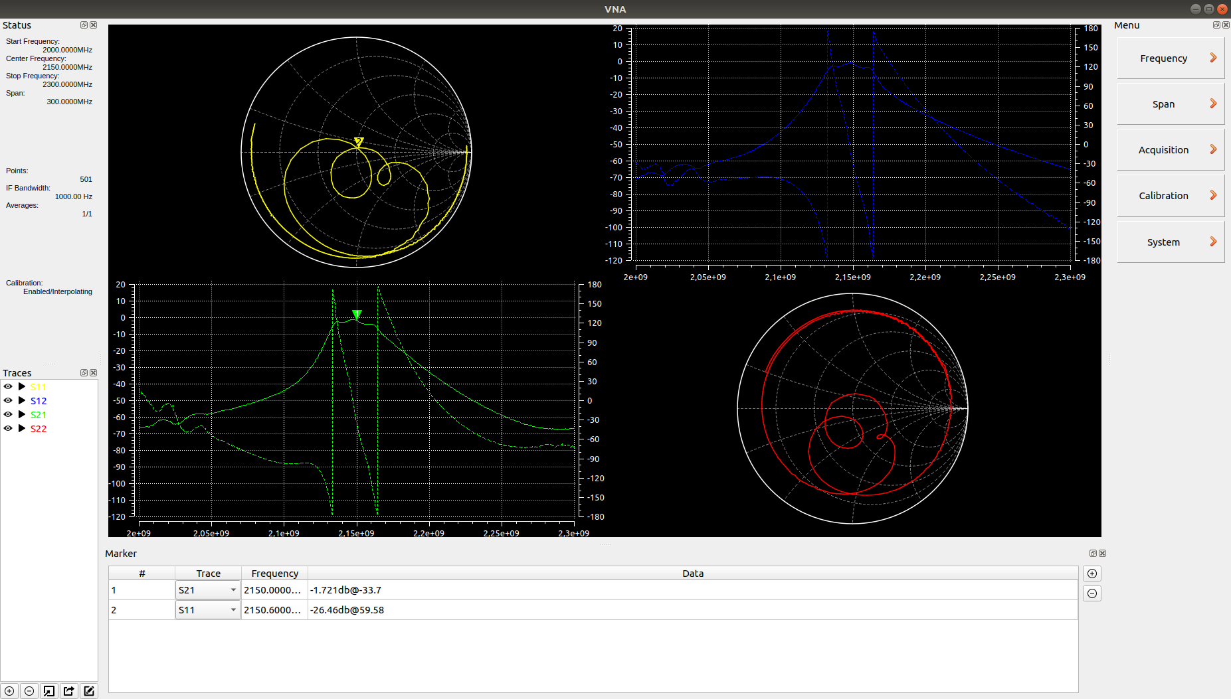Click the Calibration status Enabled/Interpolating

tap(58, 291)
